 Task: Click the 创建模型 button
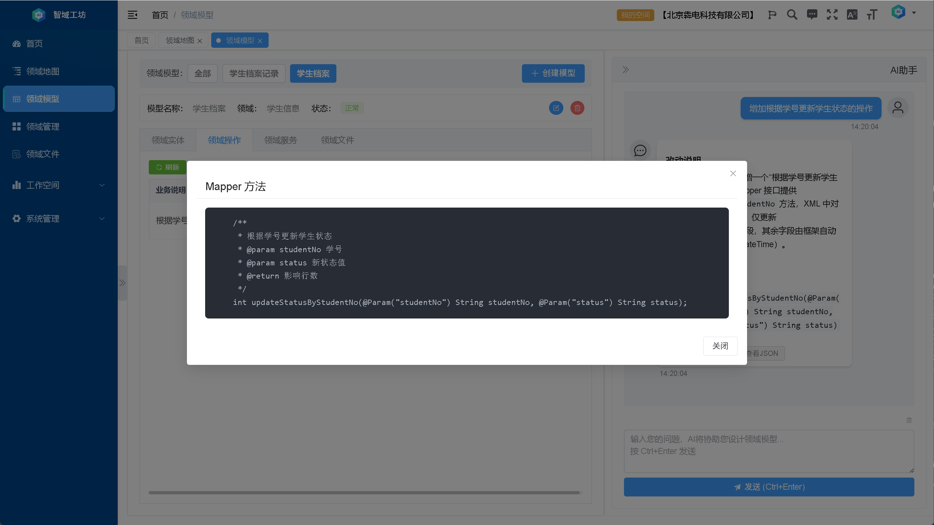(553, 73)
